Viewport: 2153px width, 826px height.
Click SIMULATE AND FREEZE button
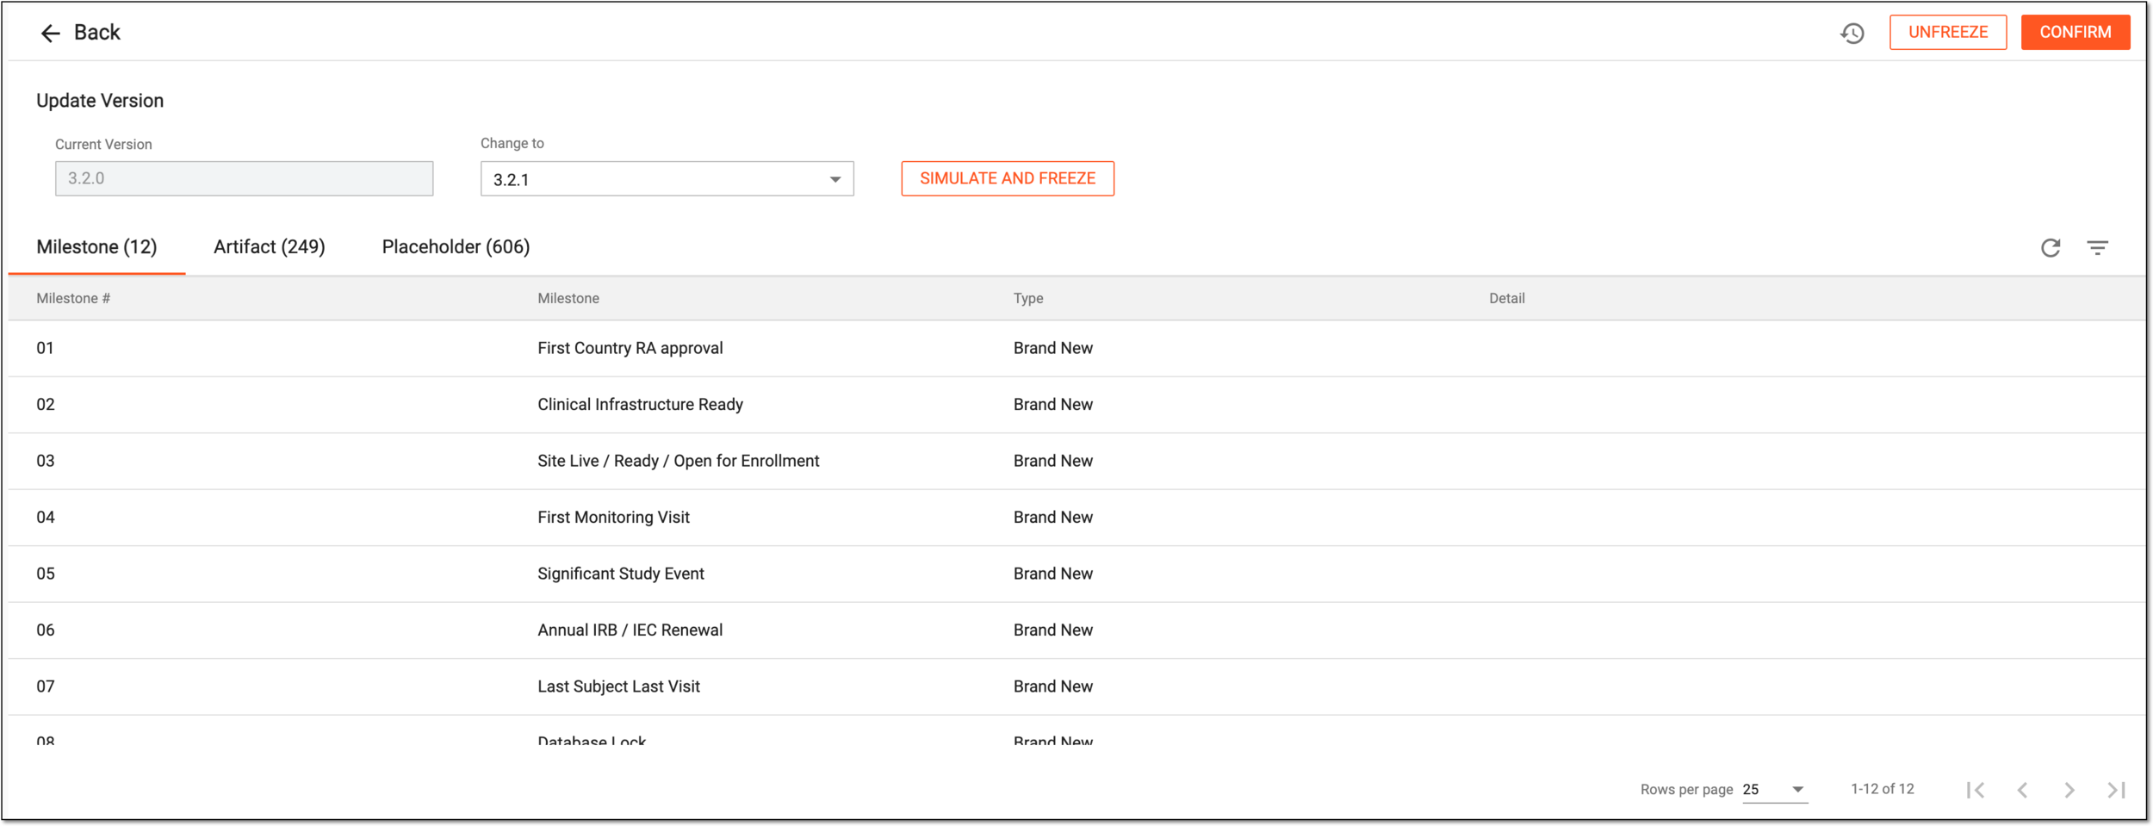click(x=1008, y=178)
